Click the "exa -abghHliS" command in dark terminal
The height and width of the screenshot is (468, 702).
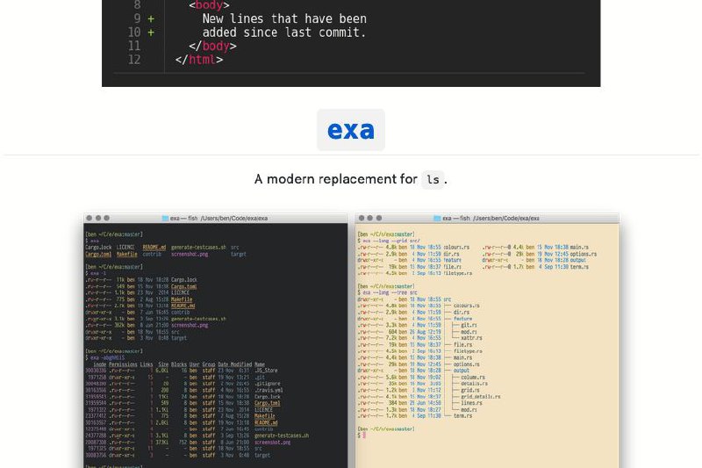click(x=107, y=358)
